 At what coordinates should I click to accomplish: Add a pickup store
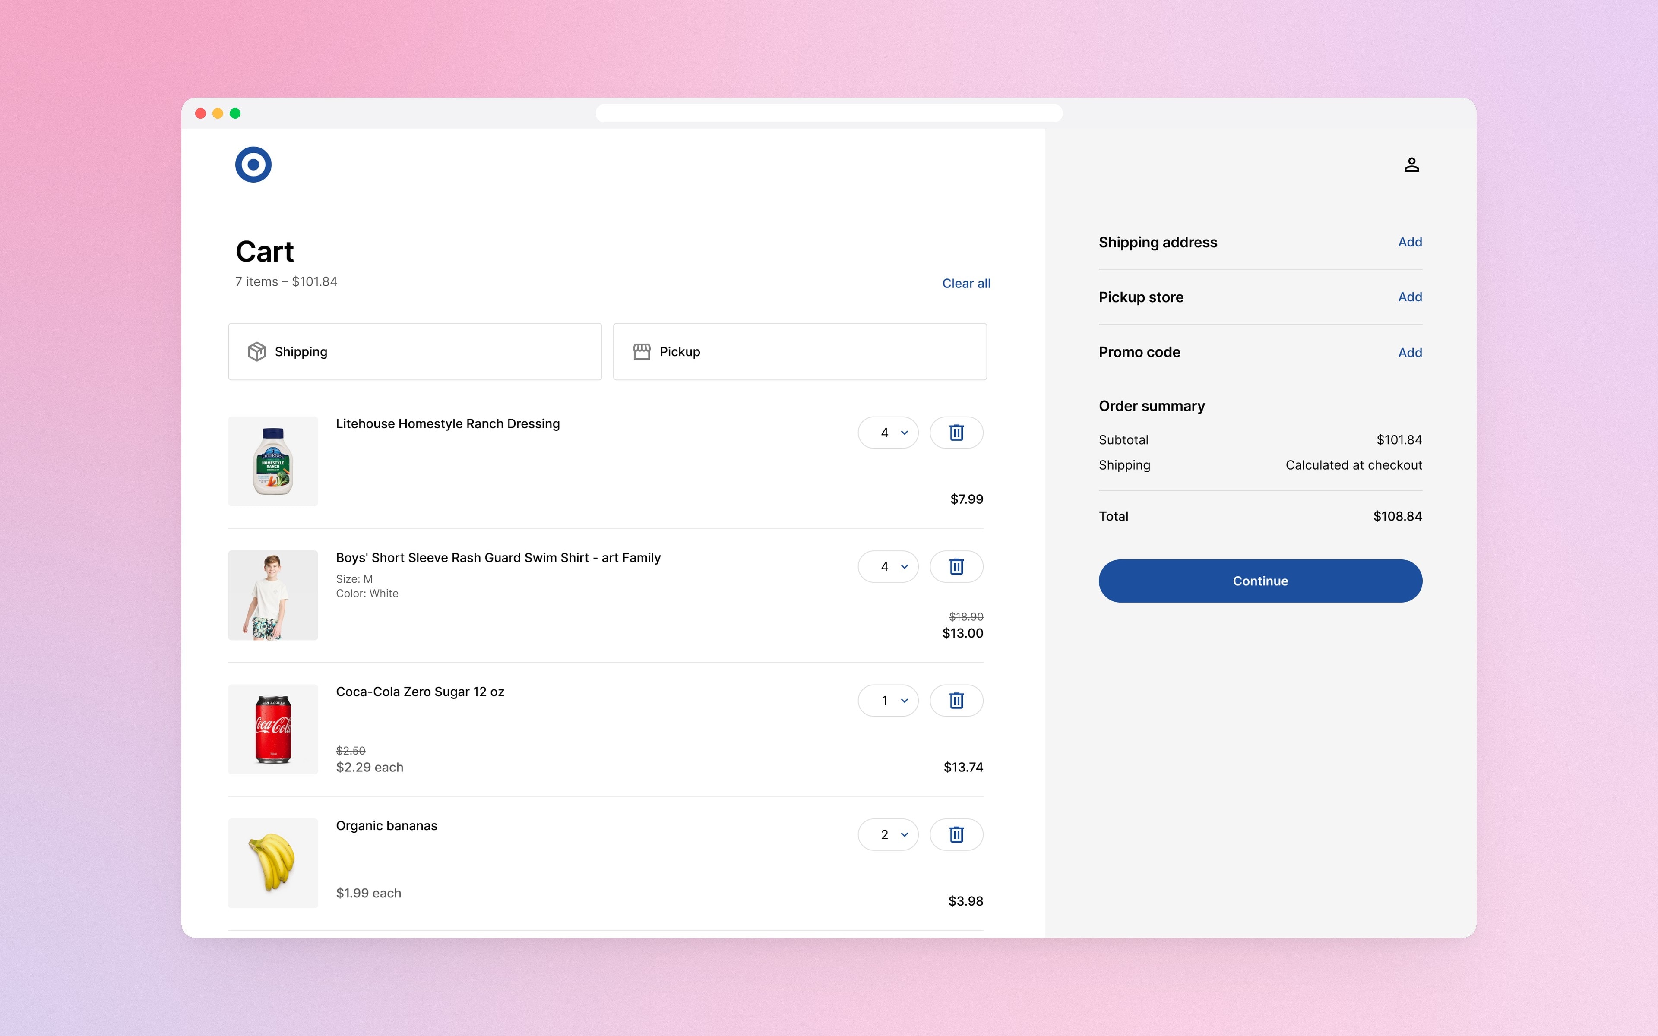tap(1410, 297)
